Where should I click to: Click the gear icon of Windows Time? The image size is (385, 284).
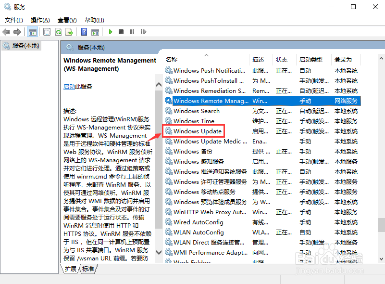[x=168, y=121]
